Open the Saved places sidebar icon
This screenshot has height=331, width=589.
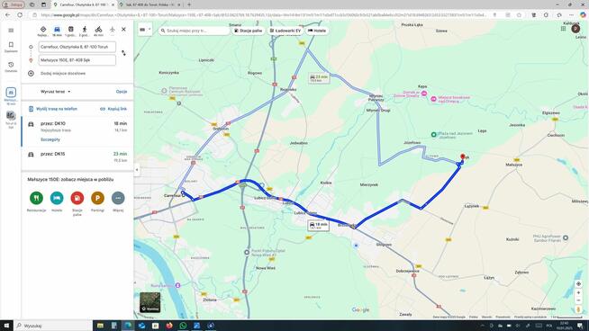point(11,47)
